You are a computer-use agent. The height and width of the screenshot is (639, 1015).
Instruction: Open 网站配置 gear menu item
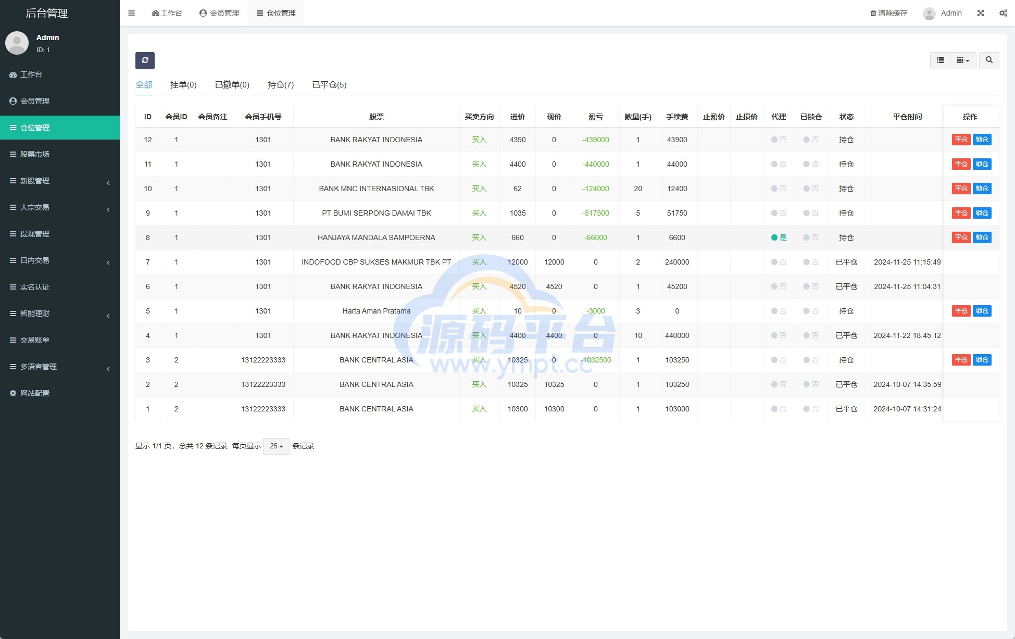coord(34,393)
